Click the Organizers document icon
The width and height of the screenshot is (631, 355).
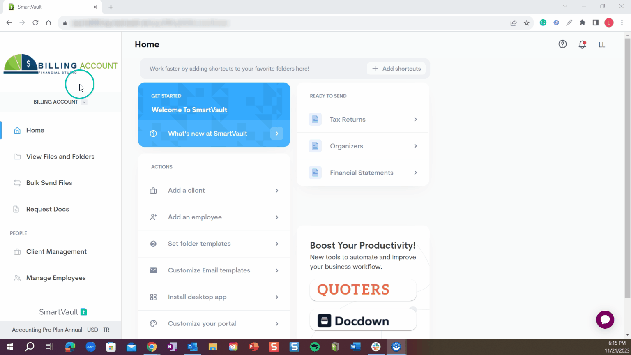(x=315, y=146)
